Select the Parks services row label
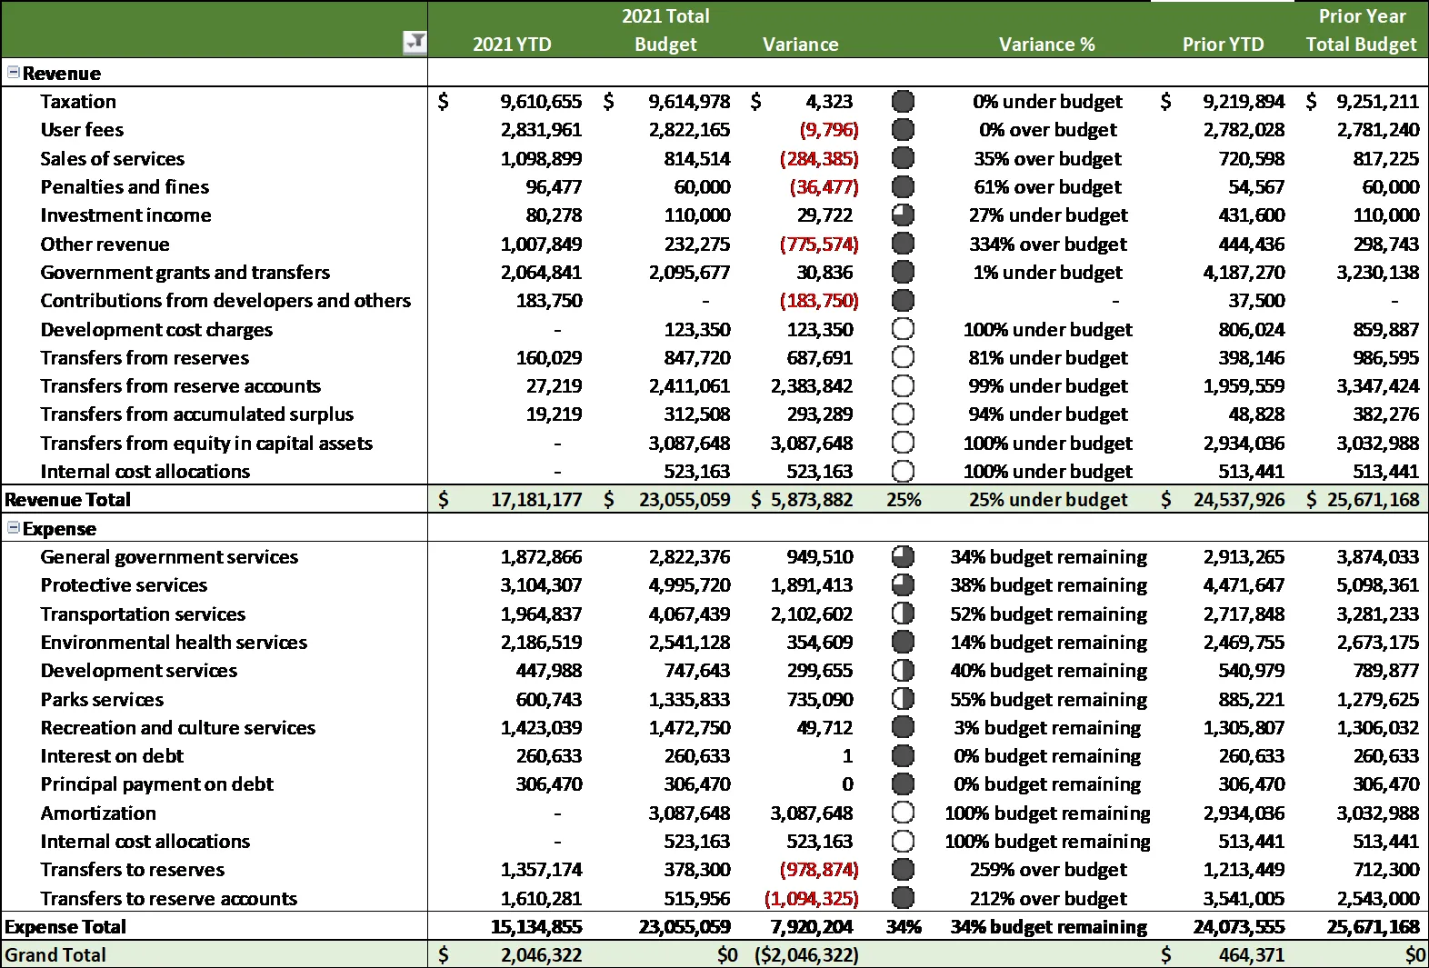The width and height of the screenshot is (1429, 968). coord(102,699)
